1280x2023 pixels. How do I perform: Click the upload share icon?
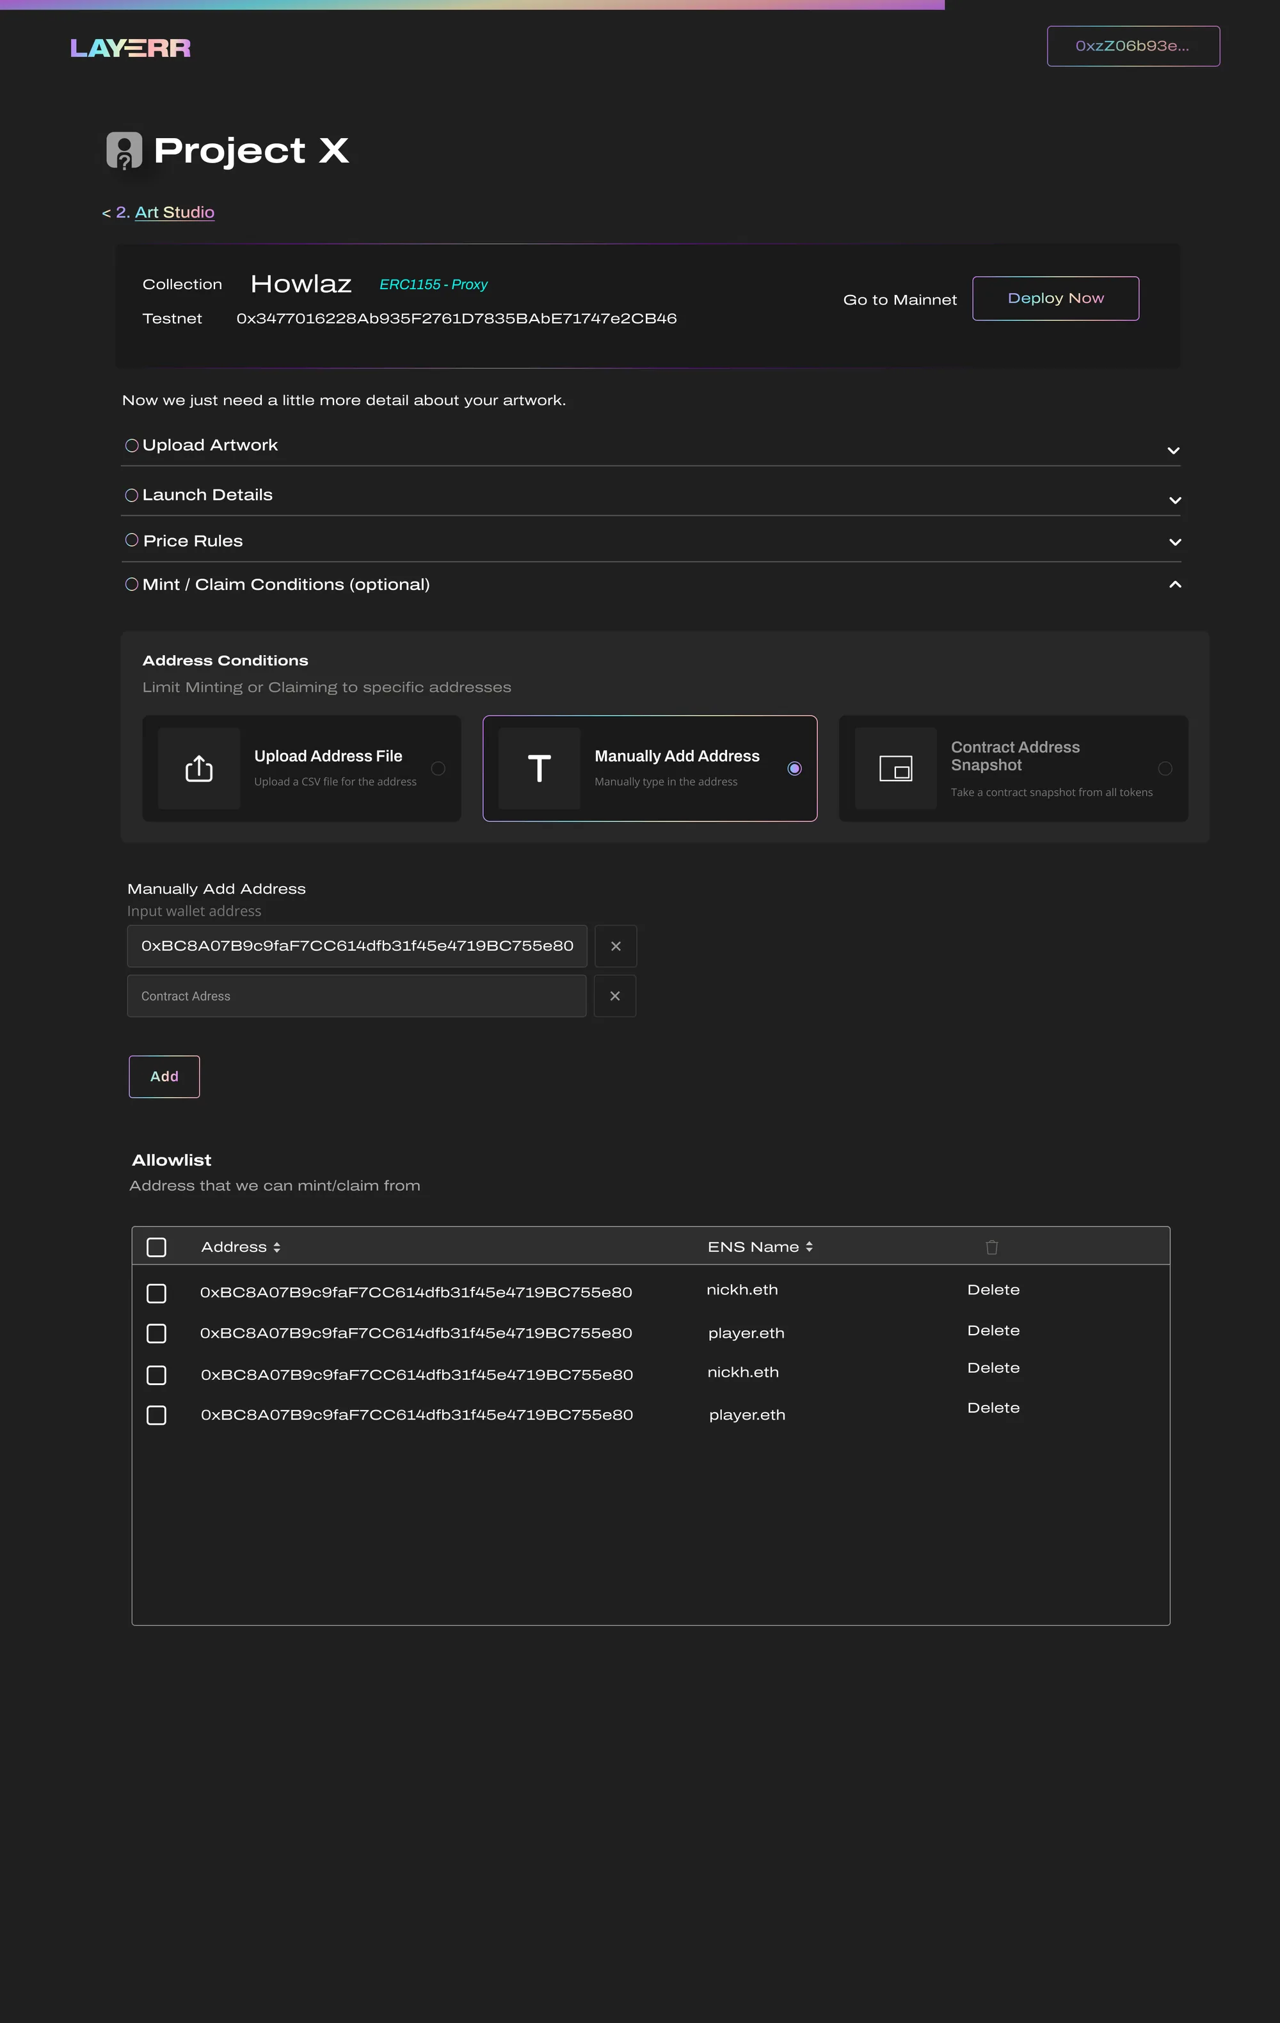[199, 768]
